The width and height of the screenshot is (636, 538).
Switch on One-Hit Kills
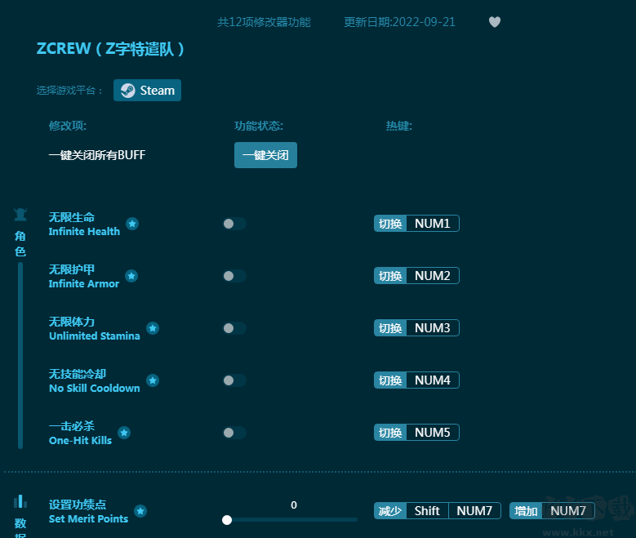(x=234, y=433)
